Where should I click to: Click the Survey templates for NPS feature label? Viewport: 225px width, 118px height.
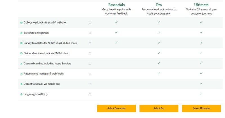(50, 43)
